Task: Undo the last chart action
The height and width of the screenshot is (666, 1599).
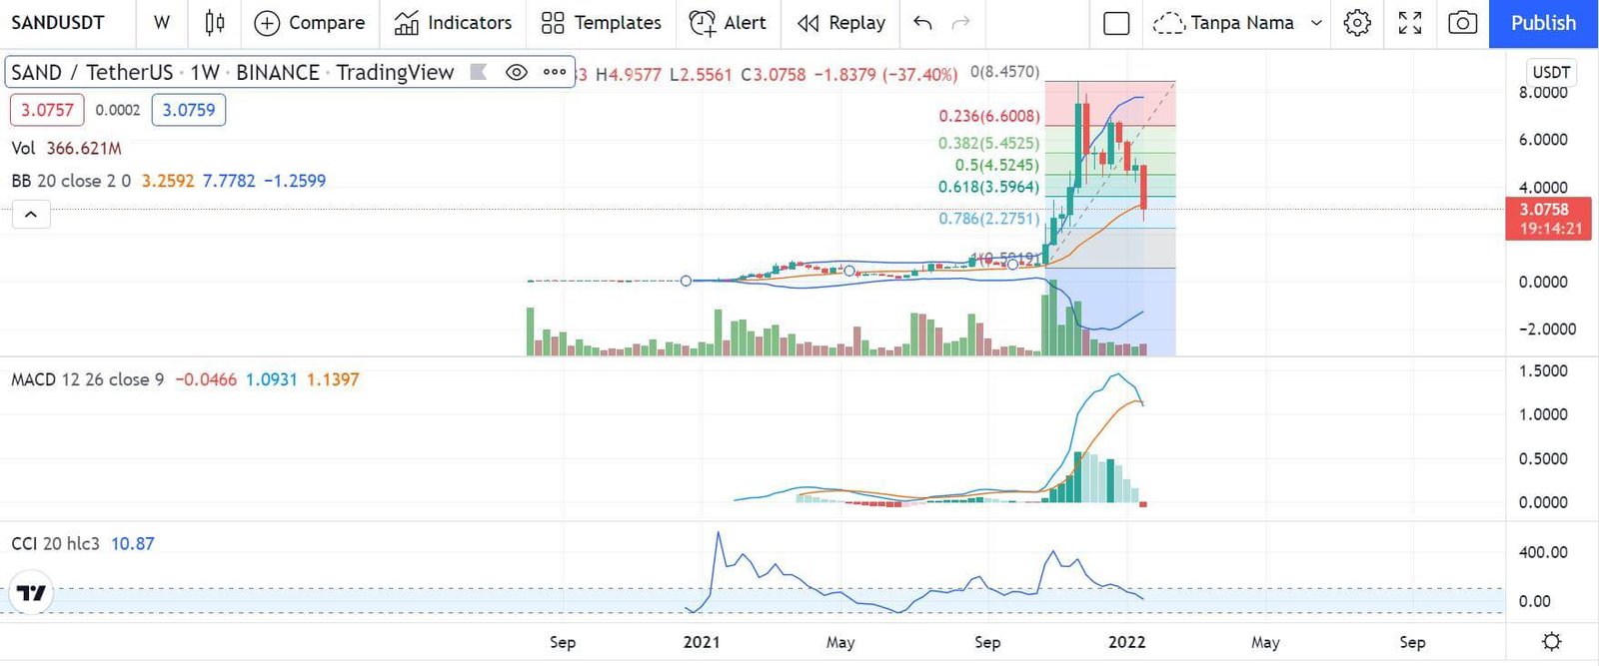Action: [x=922, y=22]
